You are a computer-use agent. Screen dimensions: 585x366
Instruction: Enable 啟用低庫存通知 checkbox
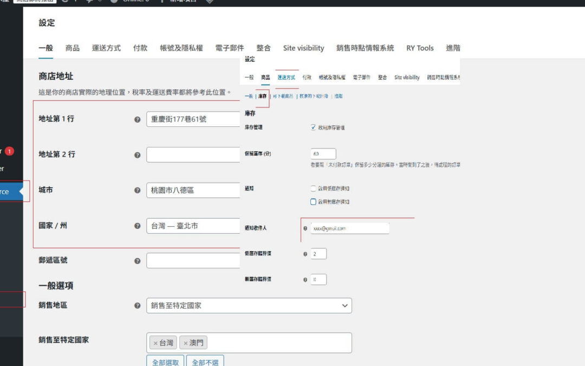[313, 189]
